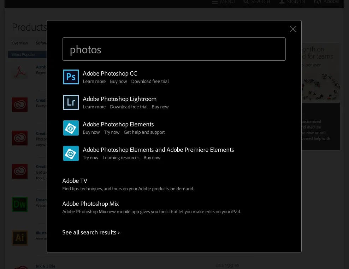Screen dimensions: 349x269
Task: Click 'Get help and support' link
Action: 144,132
